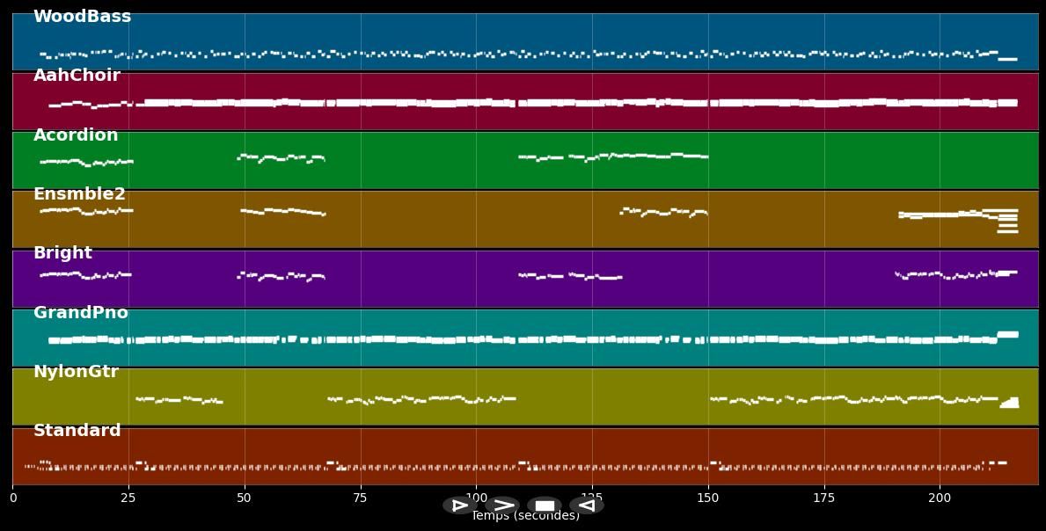
Task: Click the 25 seconds tick on time axis
Action: (x=128, y=498)
